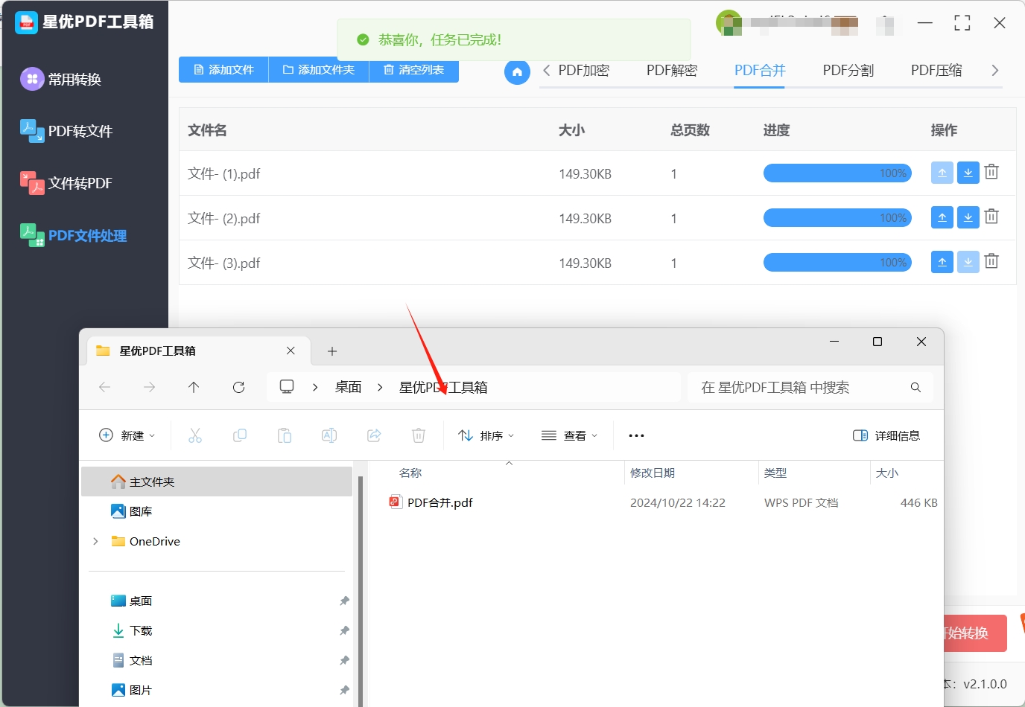
Task: Click the PC icon in address bar
Action: click(x=287, y=387)
